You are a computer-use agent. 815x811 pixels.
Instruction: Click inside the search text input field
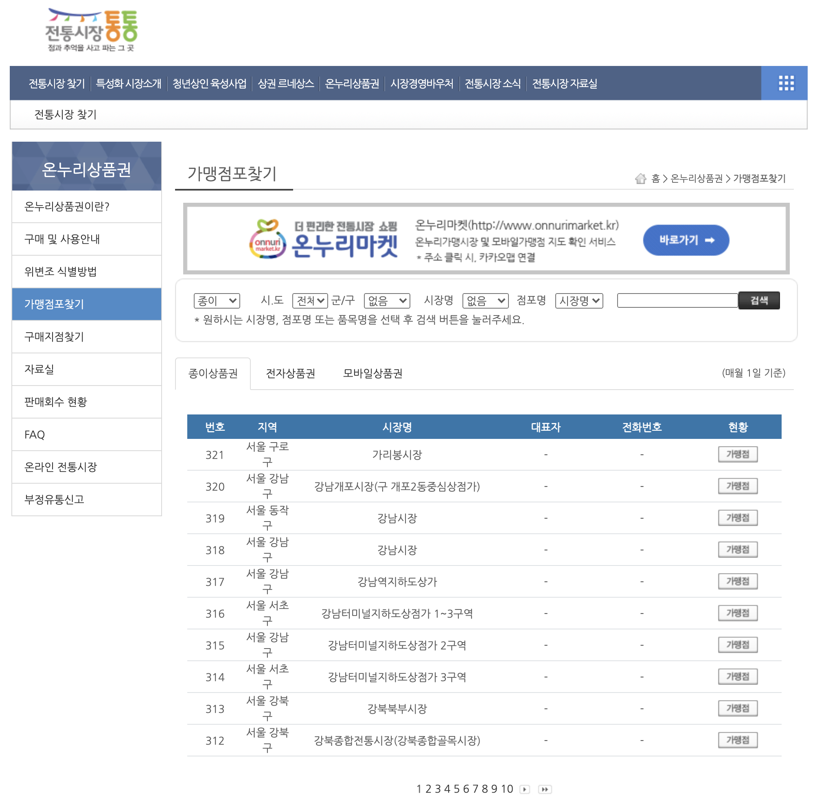pos(676,300)
